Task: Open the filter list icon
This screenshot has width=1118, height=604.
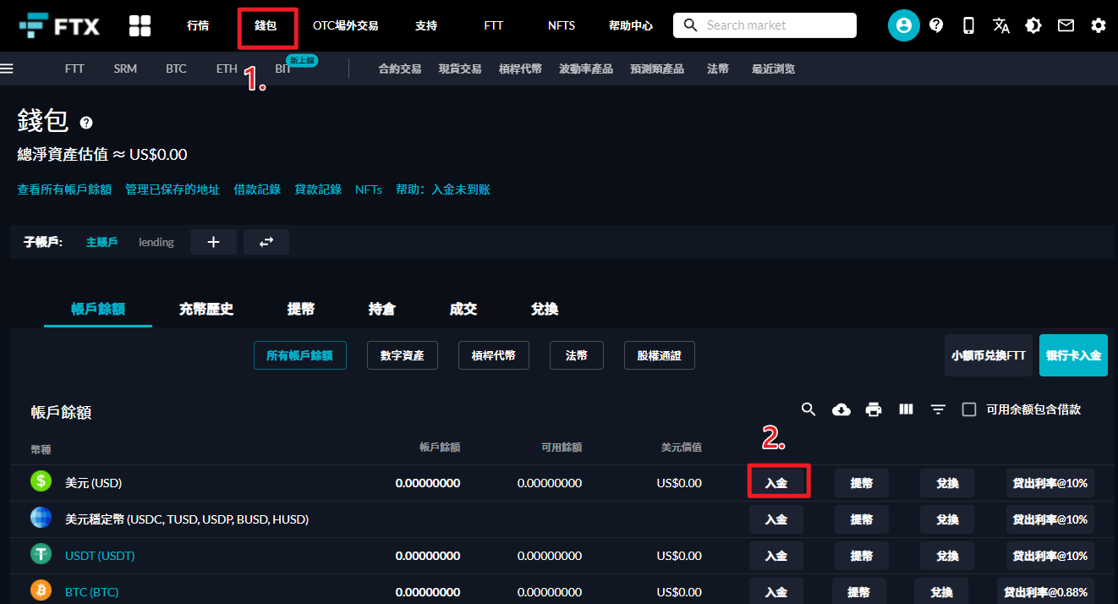Action: click(938, 409)
